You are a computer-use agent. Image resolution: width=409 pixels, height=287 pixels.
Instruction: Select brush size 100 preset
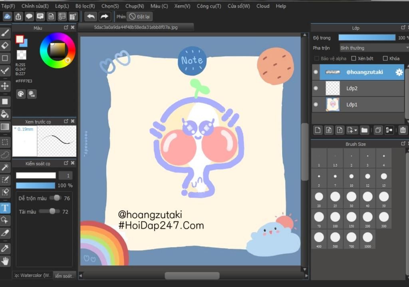335,219
